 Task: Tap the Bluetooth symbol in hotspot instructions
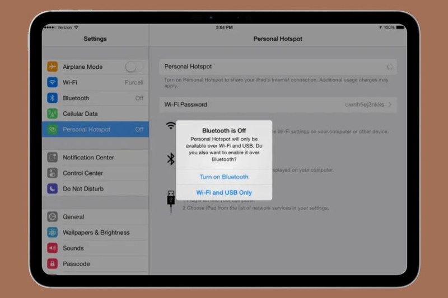(171, 159)
